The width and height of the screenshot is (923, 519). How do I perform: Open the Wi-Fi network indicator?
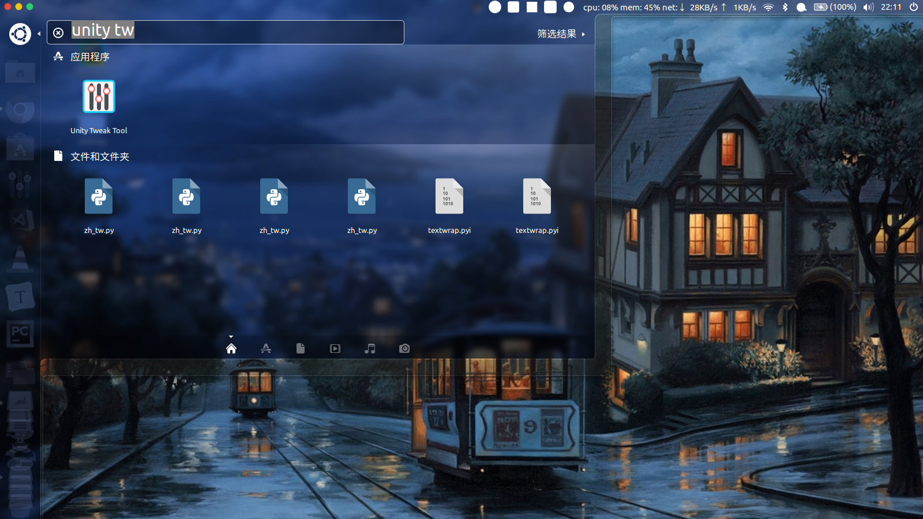(x=768, y=7)
